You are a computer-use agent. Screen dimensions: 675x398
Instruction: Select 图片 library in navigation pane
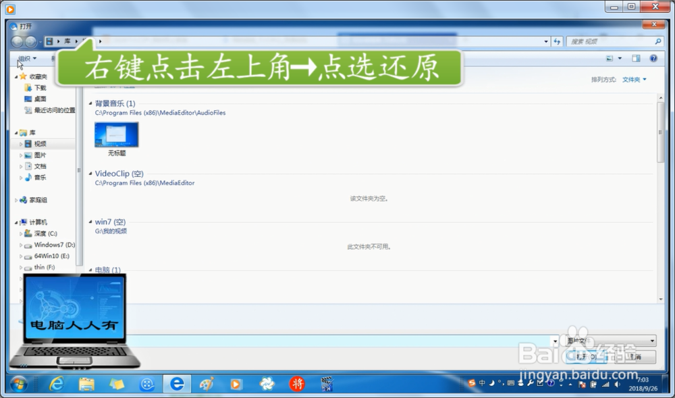(x=35, y=155)
